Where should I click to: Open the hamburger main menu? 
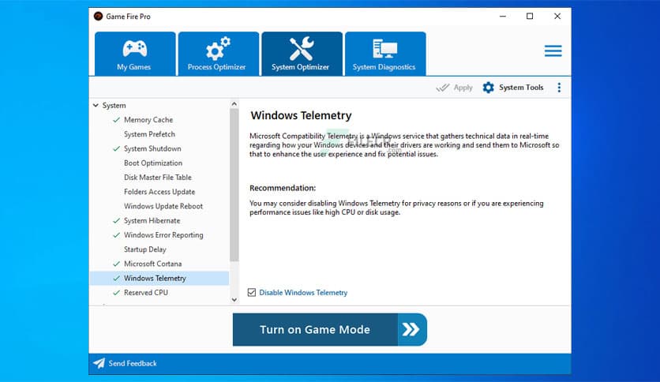[553, 51]
